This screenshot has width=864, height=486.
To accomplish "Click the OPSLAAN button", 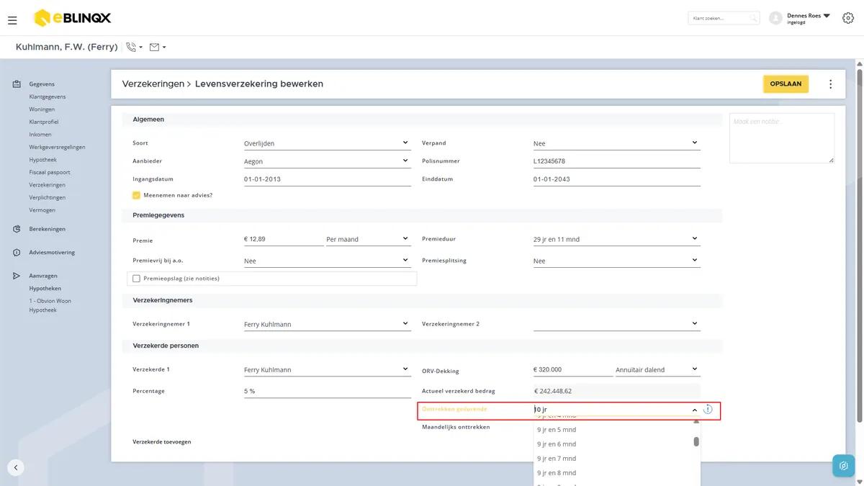I will [786, 84].
